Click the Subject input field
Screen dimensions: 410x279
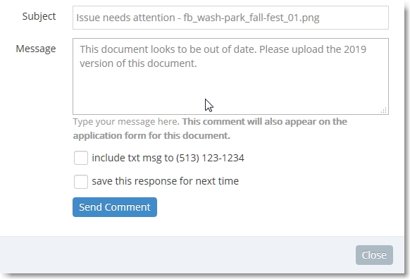click(230, 18)
